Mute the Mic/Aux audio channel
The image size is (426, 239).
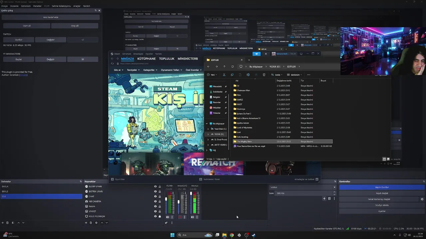(192, 217)
